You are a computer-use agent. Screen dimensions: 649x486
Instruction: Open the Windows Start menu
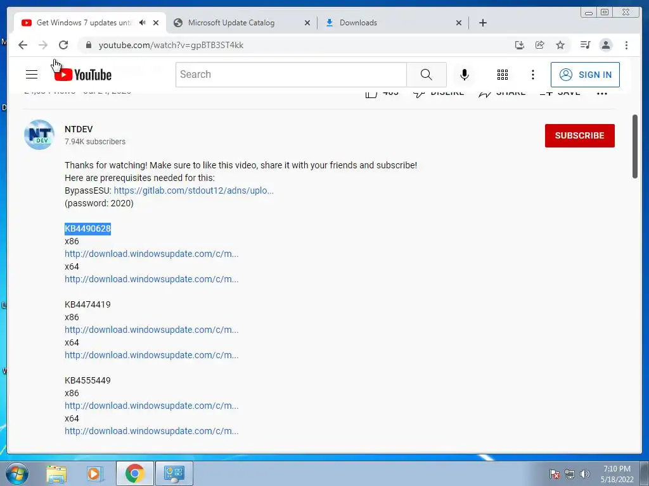coord(17,473)
